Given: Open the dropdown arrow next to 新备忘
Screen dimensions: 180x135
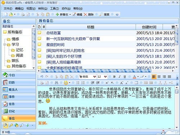Looking at the screenshot, I should pos(70,14).
